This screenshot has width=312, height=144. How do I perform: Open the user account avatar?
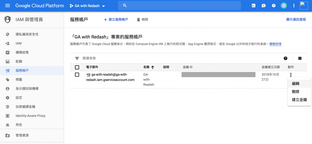click(304, 5)
